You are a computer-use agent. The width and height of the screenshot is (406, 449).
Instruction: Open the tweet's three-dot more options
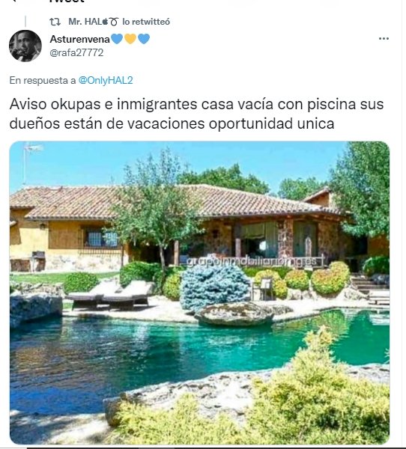[x=384, y=39]
